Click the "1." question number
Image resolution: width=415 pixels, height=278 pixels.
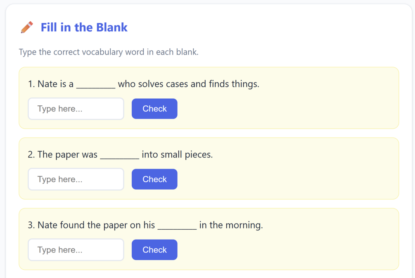point(31,84)
